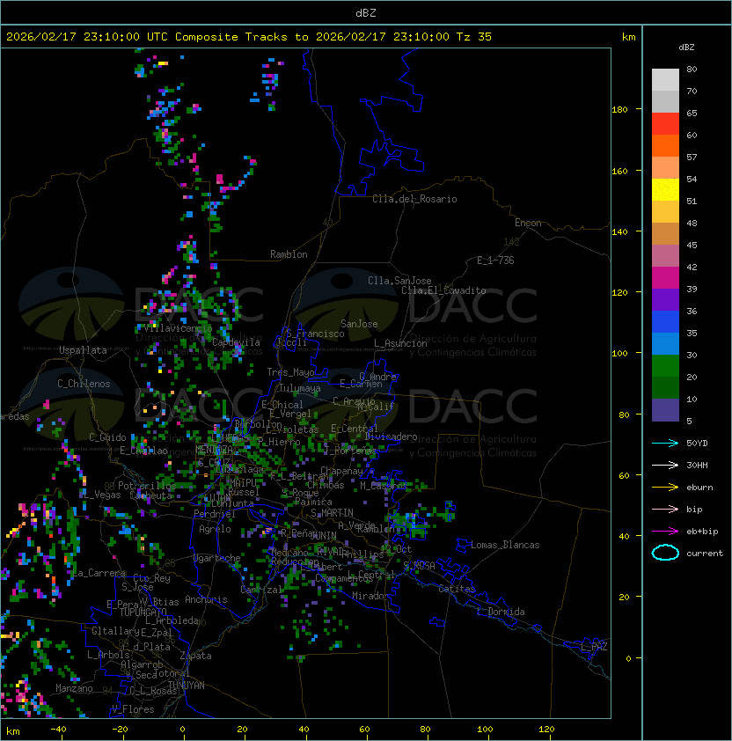Click the Uspallata map label
Viewport: 732px width, 741px height.
point(83,350)
